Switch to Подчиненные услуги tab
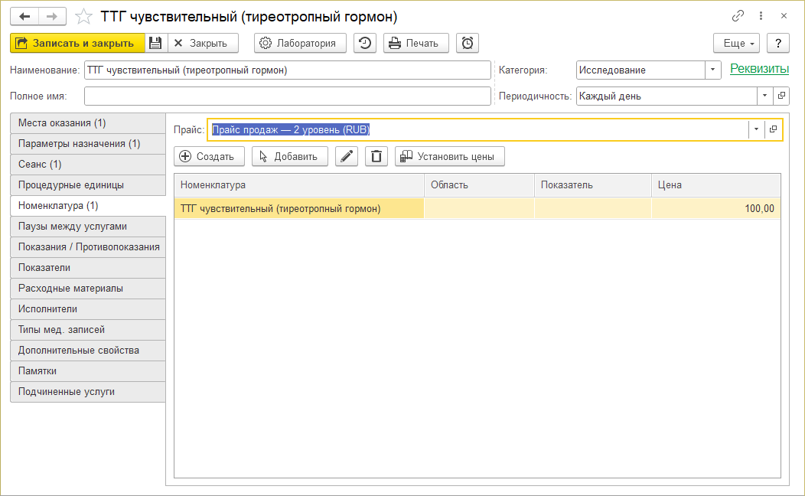Image resolution: width=805 pixels, height=496 pixels. pos(88,392)
